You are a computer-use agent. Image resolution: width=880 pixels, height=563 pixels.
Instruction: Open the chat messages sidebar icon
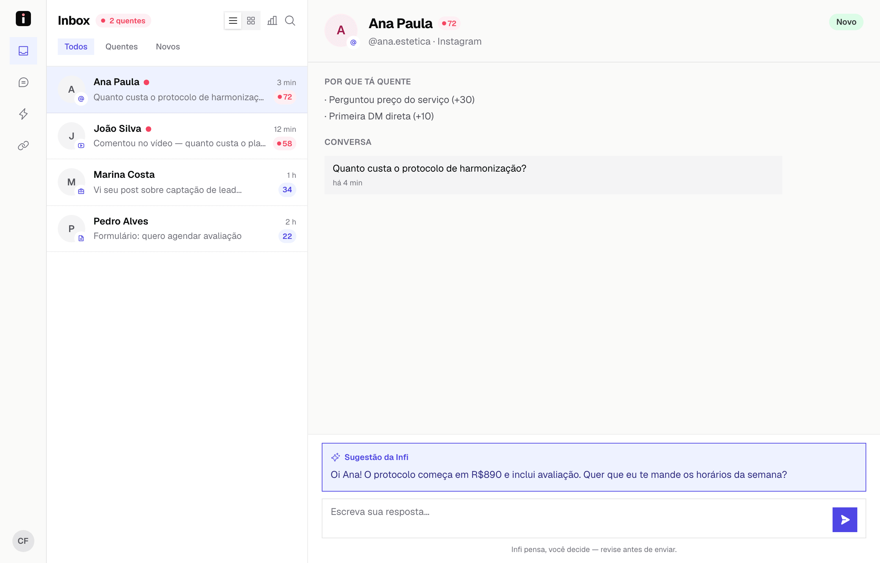pos(23,82)
